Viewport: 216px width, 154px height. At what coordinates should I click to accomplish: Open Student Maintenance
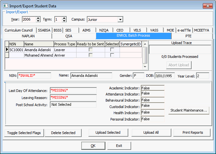[189, 110]
